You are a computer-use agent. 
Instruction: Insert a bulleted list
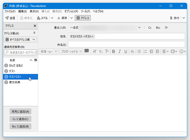click(139, 52)
